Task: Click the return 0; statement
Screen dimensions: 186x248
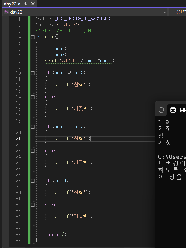Action: pos(55,235)
